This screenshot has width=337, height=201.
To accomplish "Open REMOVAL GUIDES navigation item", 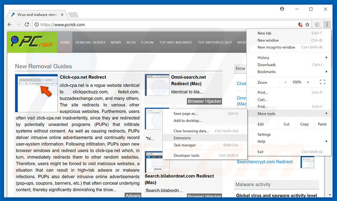I will tap(90, 42).
